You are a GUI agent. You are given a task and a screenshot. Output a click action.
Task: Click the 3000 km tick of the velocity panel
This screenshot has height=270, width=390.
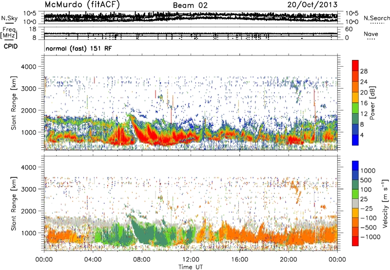click(30, 189)
